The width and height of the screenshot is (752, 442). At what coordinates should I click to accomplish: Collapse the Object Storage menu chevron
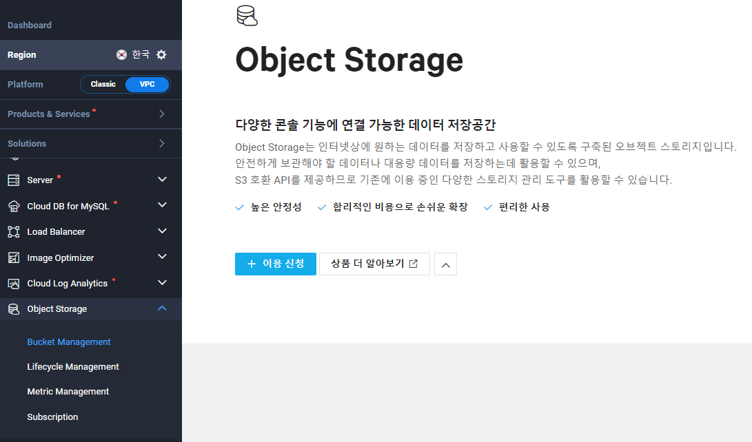[162, 308]
